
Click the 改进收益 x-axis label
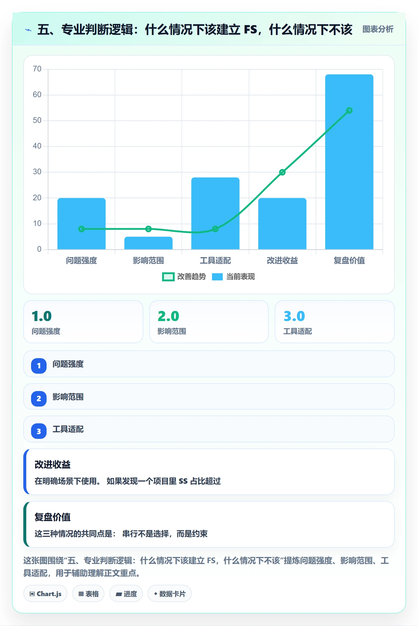click(282, 260)
